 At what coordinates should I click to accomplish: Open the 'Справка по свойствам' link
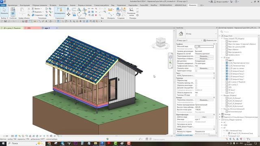(x=184, y=135)
